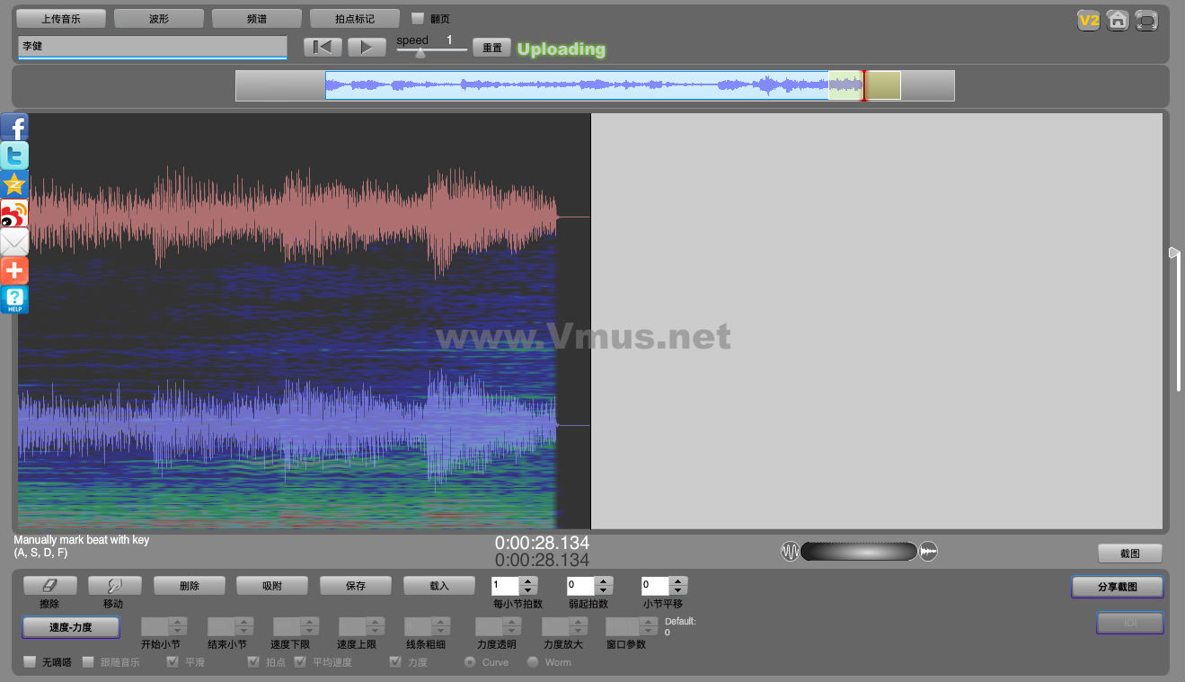This screenshot has width=1185, height=682.
Task: Select the Curve radio option
Action: (469, 662)
